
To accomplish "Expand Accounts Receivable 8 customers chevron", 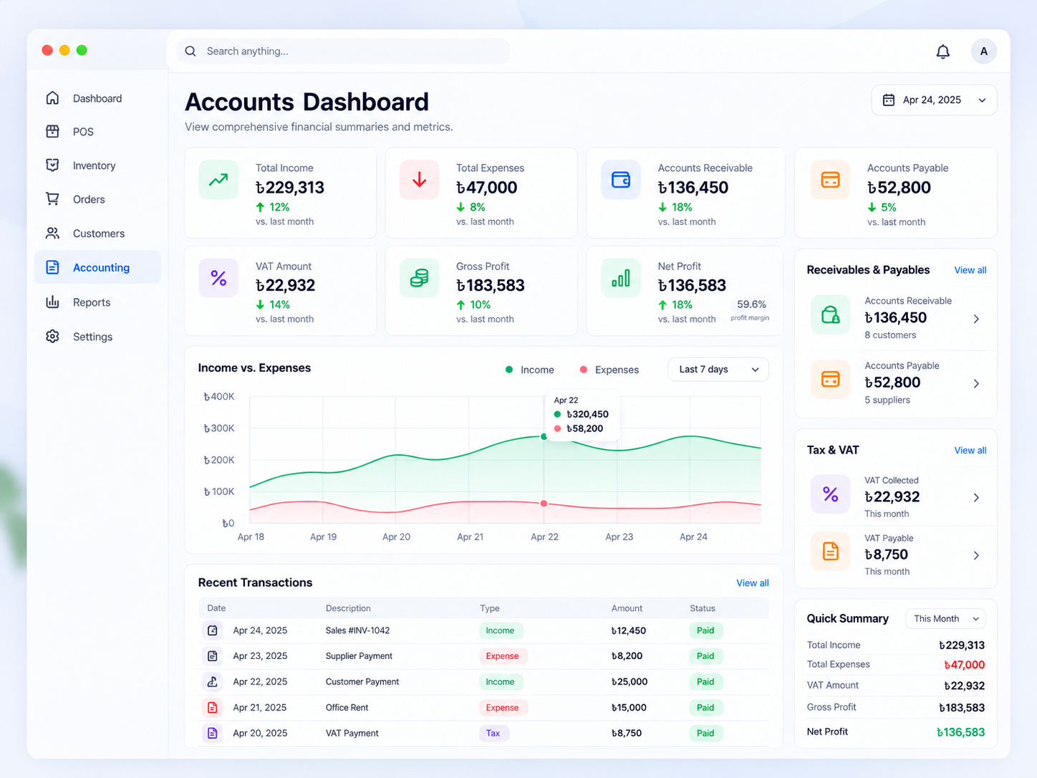I will pyautogui.click(x=976, y=319).
